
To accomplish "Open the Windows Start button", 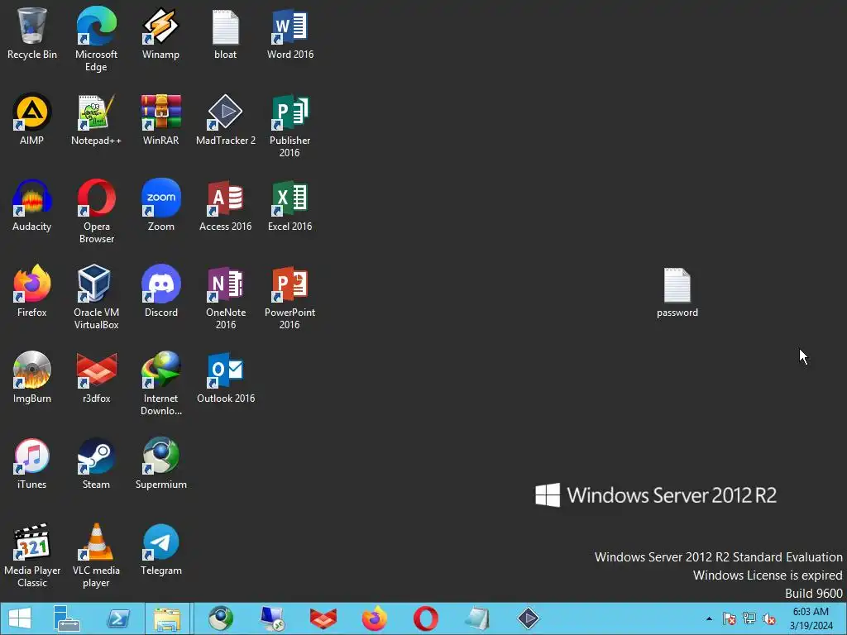I will coord(20,618).
